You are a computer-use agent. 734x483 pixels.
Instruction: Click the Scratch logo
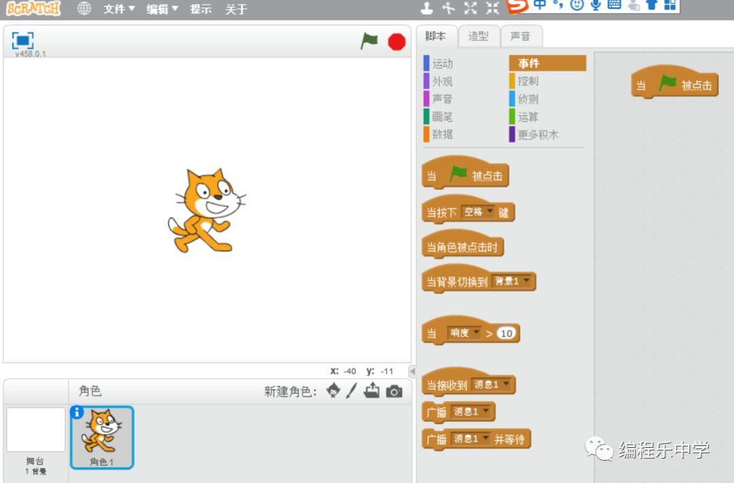[33, 8]
